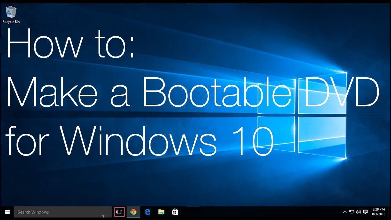Click the Search Windows box

tap(63, 212)
